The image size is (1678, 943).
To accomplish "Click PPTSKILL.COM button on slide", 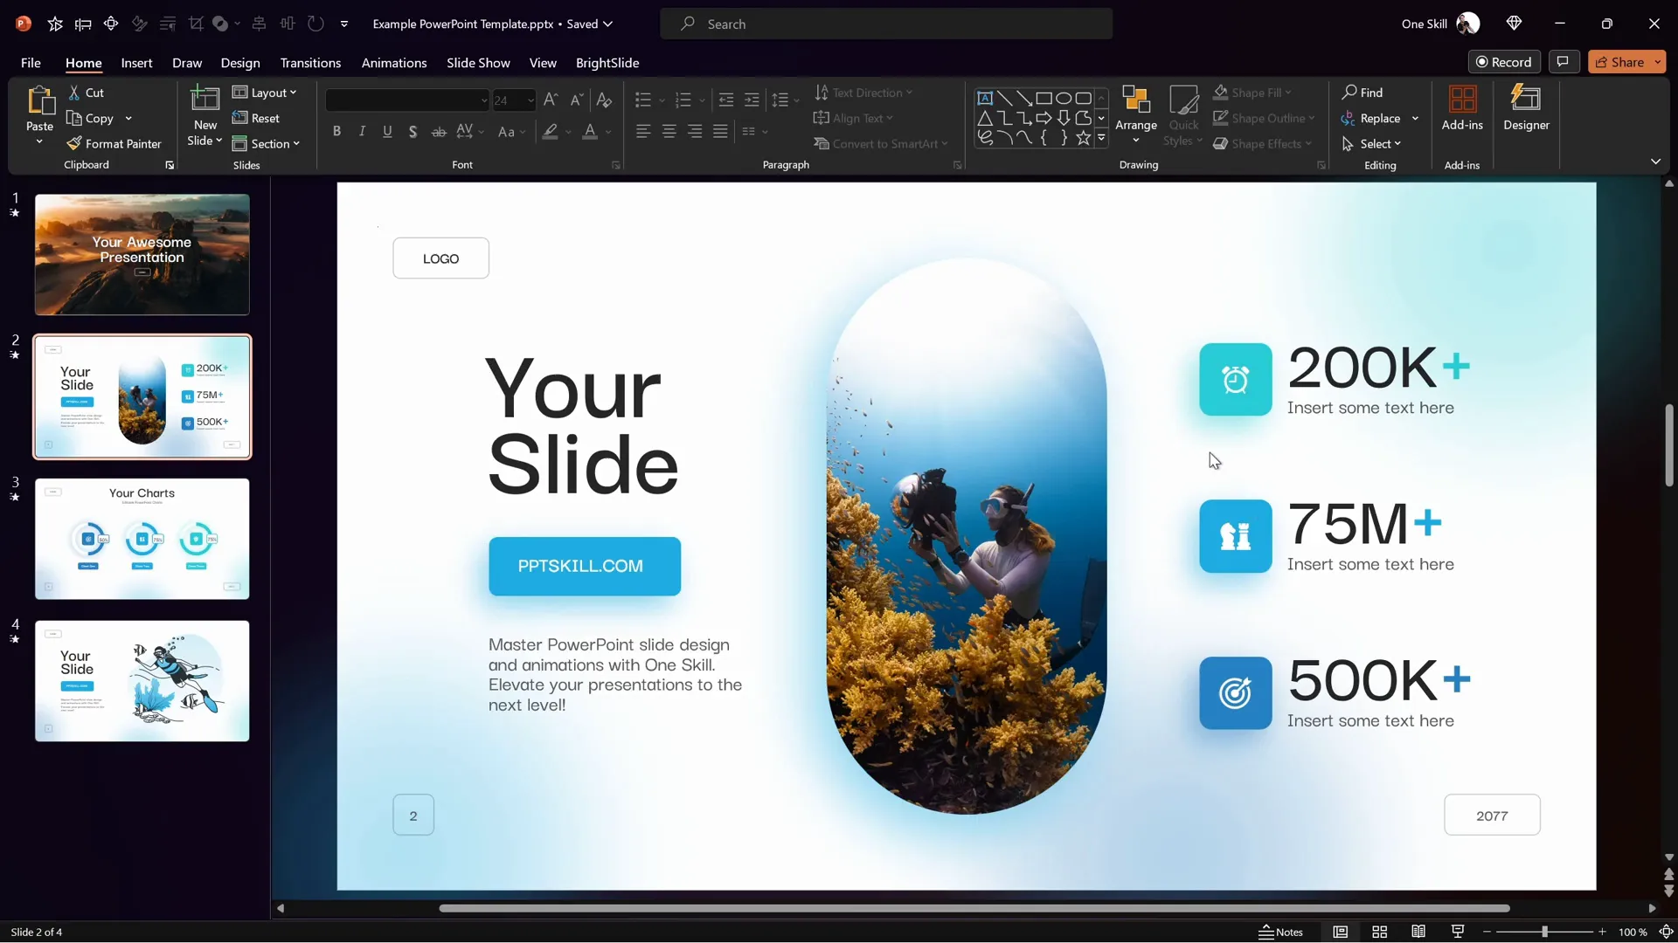I will (585, 566).
